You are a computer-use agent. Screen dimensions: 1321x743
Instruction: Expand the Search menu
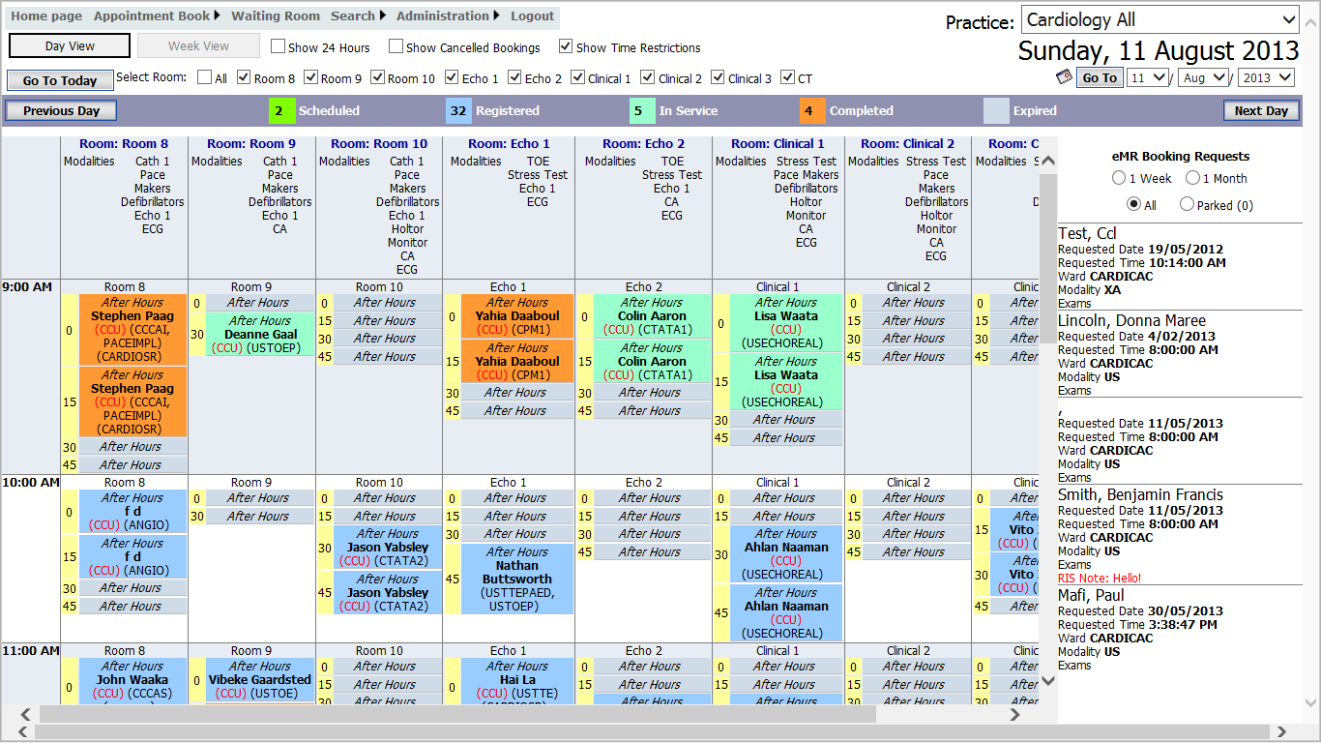point(358,15)
